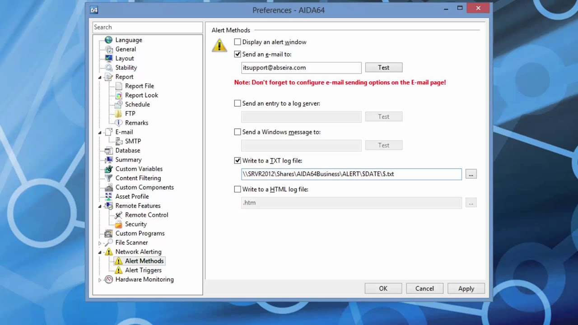The image size is (578, 325).
Task: Open the Alert Triggers page
Action: (x=143, y=270)
